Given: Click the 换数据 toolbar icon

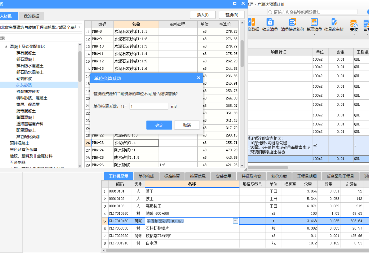Looking at the screenshot, I should [x=252, y=22].
